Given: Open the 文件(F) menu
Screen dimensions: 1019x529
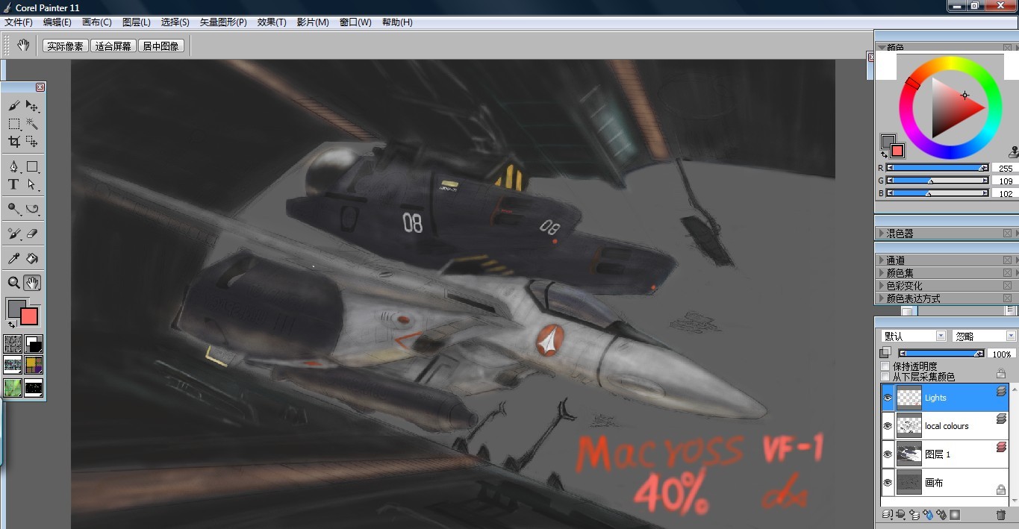Looking at the screenshot, I should [19, 22].
